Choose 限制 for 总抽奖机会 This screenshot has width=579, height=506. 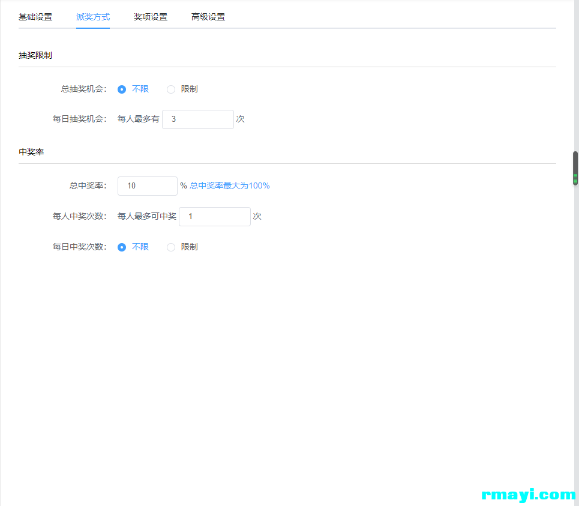pos(171,89)
